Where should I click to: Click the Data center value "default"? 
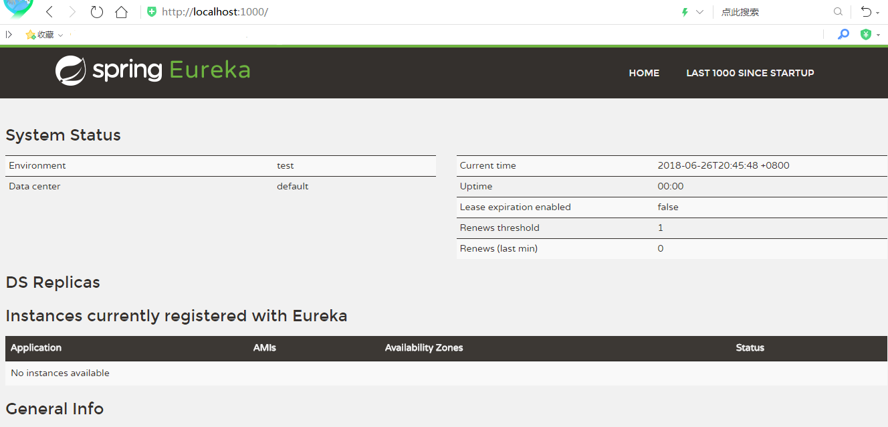(x=293, y=186)
